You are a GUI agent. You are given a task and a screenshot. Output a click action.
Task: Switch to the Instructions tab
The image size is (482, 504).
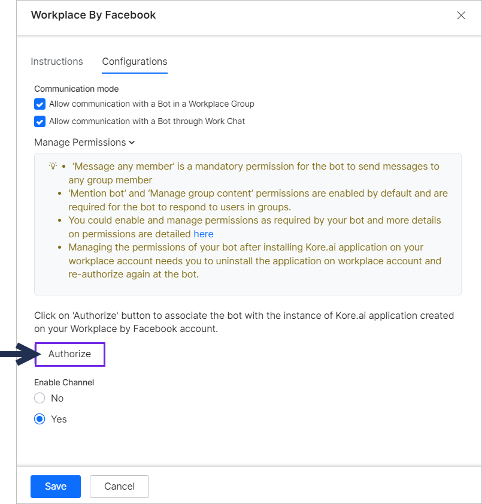tap(57, 61)
